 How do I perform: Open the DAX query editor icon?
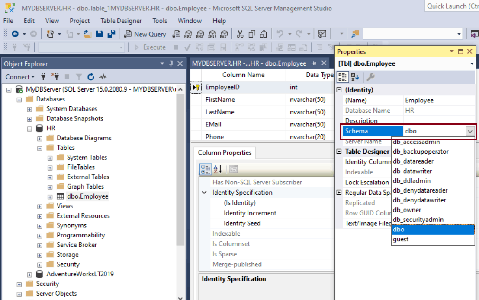click(223, 34)
